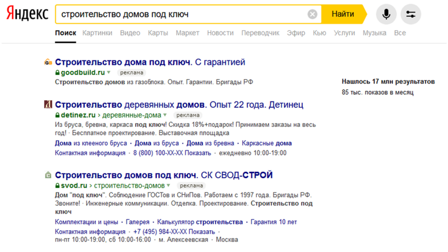Image resolution: width=448 pixels, height=252 pixels.
Task: Open search settings sliders icon
Action: pos(411,14)
